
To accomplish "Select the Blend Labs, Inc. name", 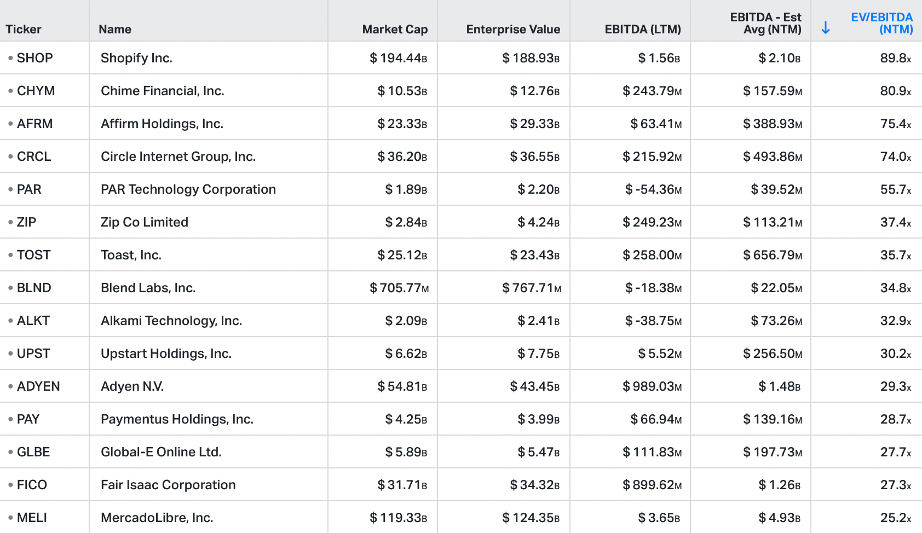I will click(x=148, y=288).
